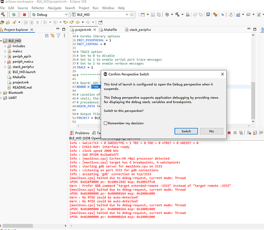264x230 pixels.
Task: Open the Navigate menu
Action: click(x=55, y=8)
